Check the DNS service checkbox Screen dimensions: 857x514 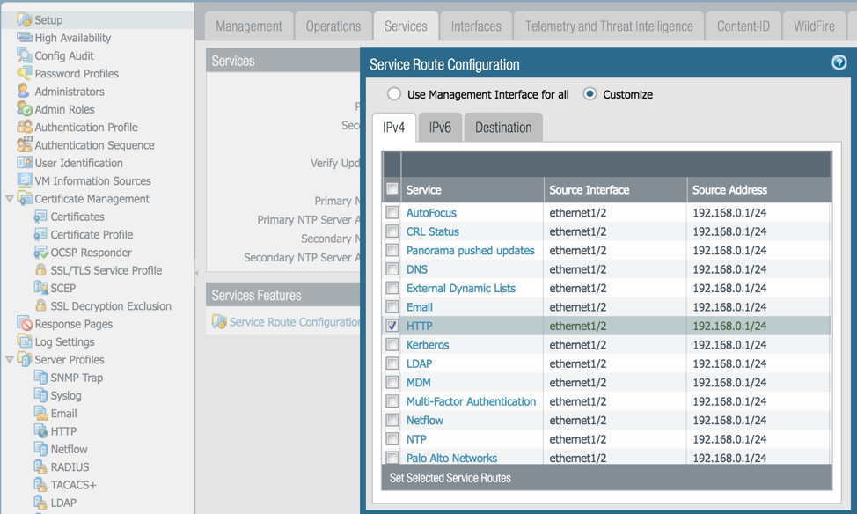(x=392, y=270)
